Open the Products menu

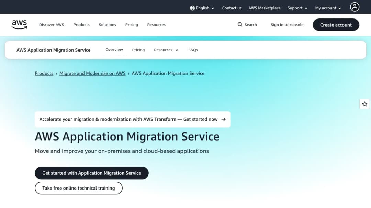[x=81, y=25]
